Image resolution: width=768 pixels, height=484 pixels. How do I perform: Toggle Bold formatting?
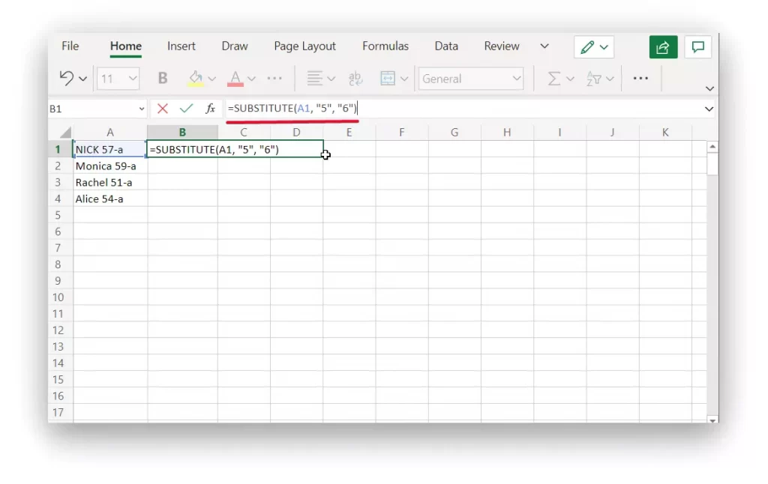tap(163, 79)
